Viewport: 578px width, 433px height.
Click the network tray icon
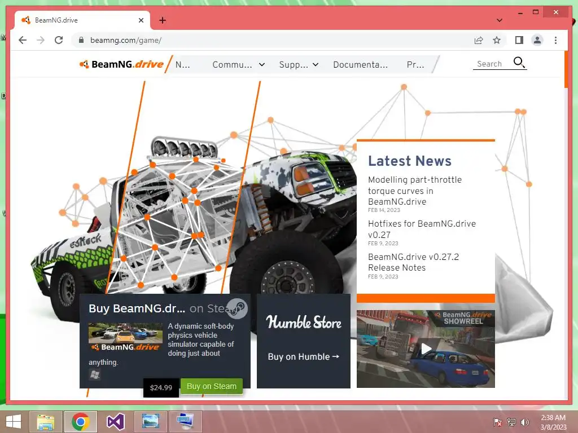pyautogui.click(x=511, y=422)
